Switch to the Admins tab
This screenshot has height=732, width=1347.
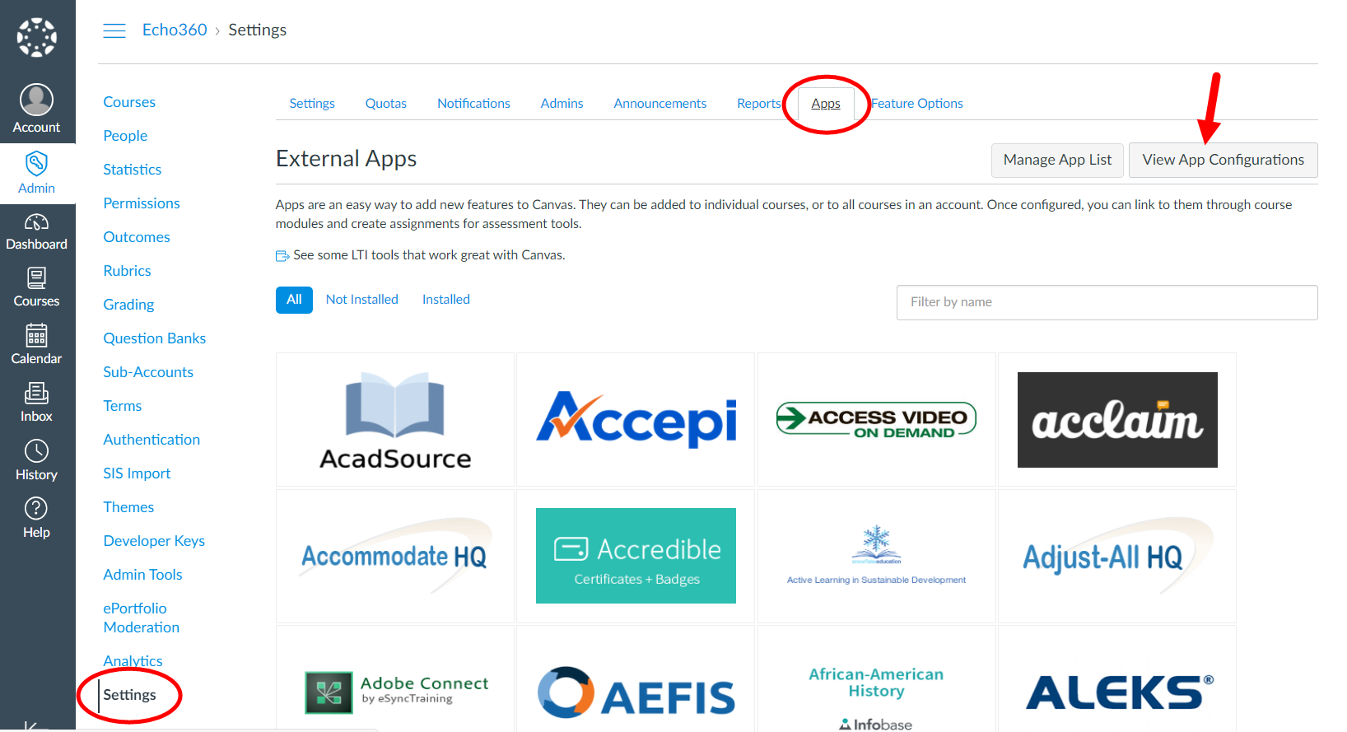562,104
